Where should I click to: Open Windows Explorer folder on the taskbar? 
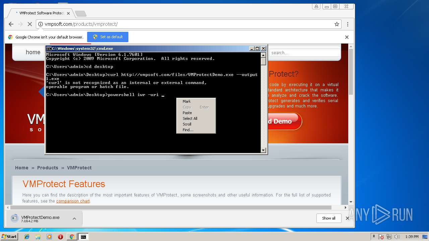[x=38, y=237]
